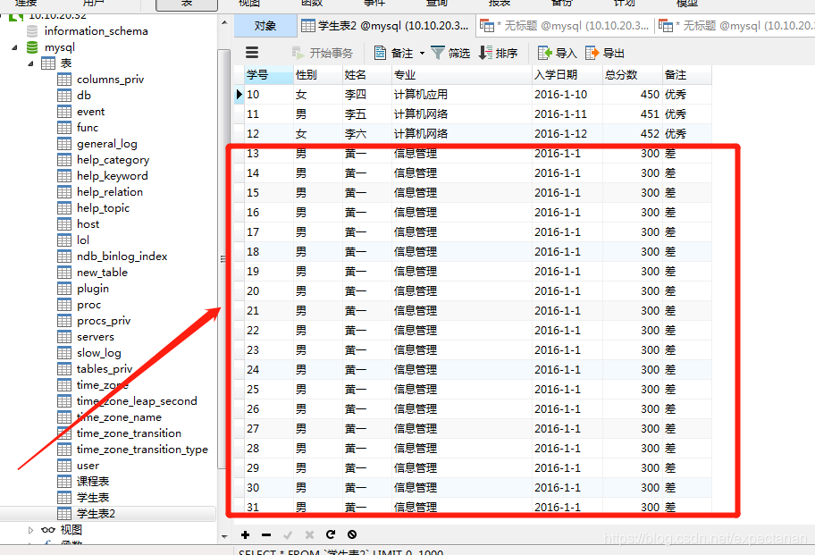Select the plugin table
815x555 pixels.
(93, 289)
